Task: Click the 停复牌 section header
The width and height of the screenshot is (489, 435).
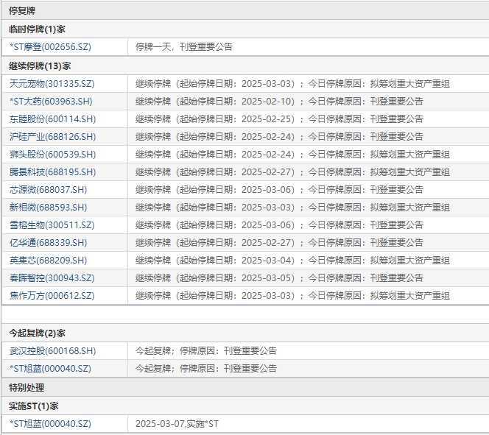Action: pos(22,11)
